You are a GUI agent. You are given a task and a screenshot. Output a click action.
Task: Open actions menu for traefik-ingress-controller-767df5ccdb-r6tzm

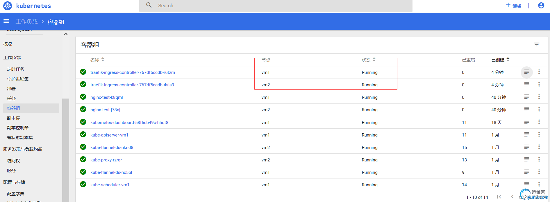coord(539,72)
